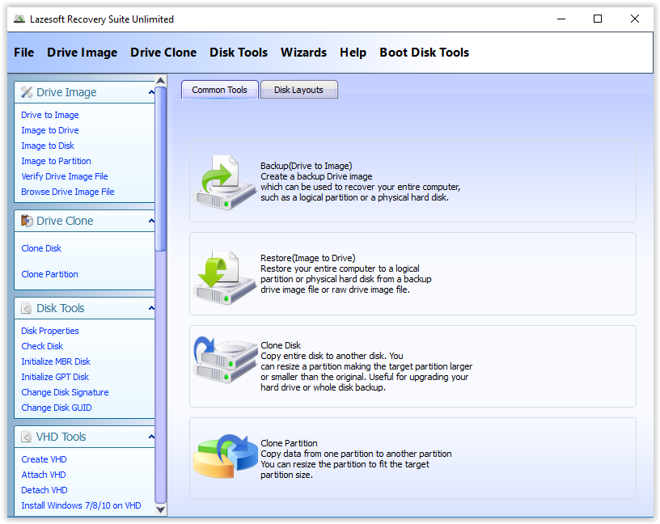Open the Disk Tools menu
This screenshot has width=660, height=524.
point(239,53)
